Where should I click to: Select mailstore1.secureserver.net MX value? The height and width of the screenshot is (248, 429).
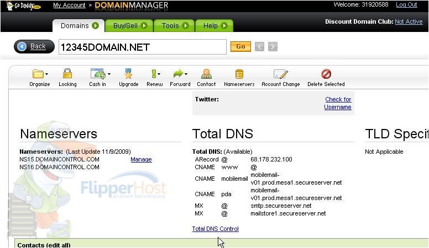pos(288,213)
